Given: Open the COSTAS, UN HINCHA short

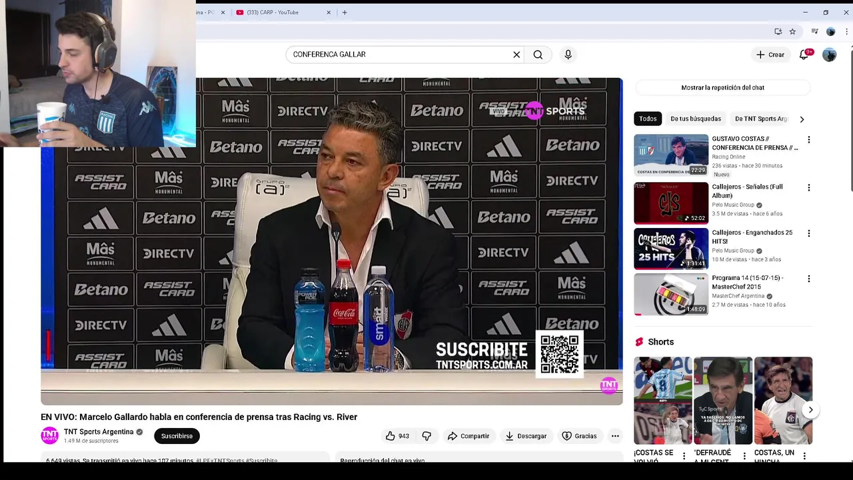Looking at the screenshot, I should (783, 401).
